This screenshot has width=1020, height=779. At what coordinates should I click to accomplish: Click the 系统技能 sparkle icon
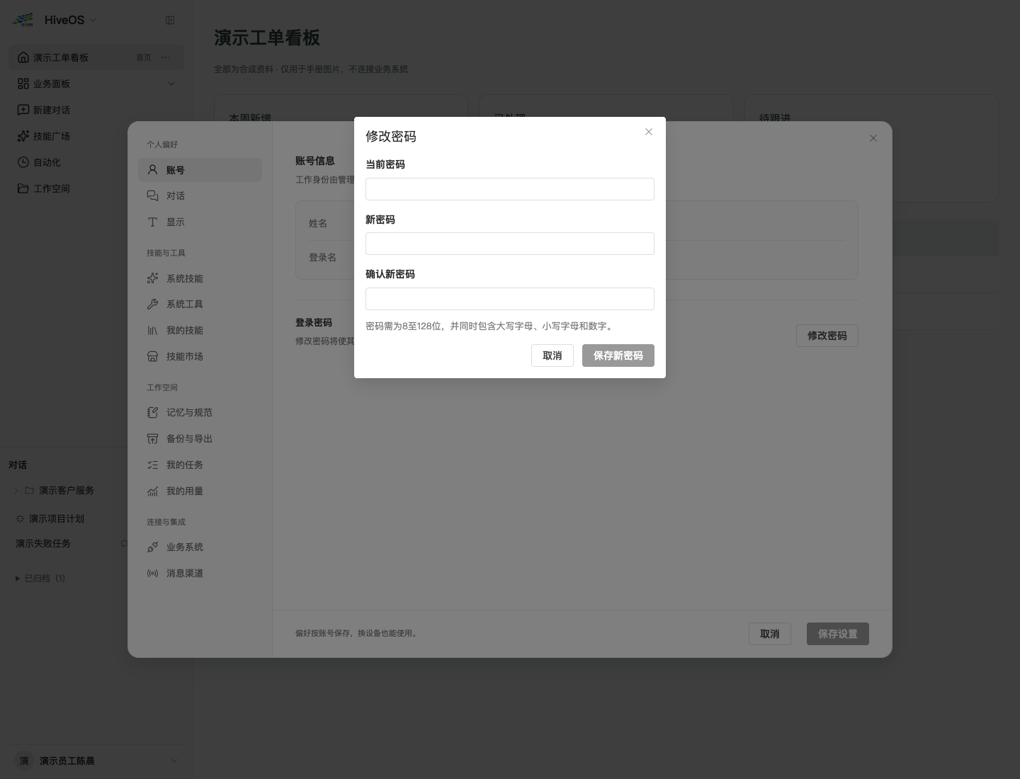tap(152, 278)
